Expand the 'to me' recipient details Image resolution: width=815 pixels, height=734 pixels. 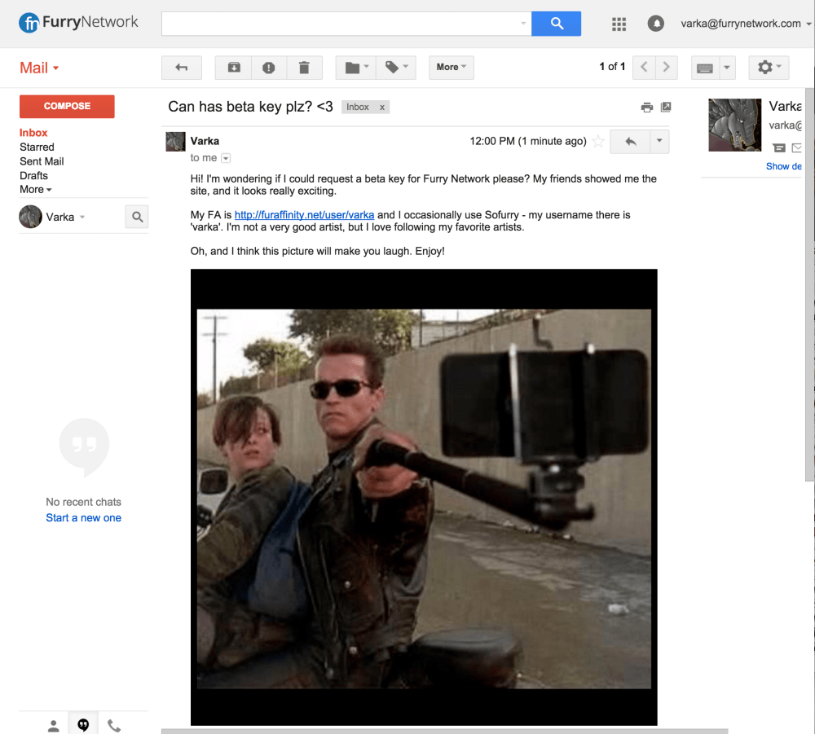point(225,158)
